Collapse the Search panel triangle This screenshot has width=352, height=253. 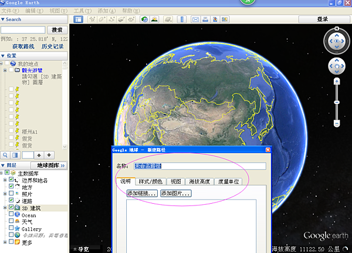[x=3, y=19]
